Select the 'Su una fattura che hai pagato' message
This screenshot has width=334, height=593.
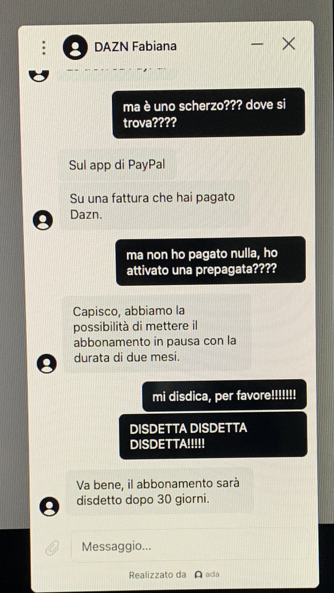click(x=155, y=205)
